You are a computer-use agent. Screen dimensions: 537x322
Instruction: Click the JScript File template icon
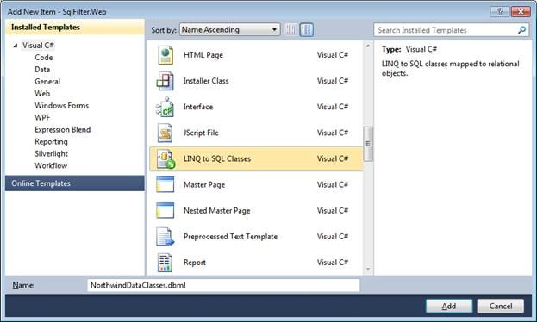(x=165, y=133)
